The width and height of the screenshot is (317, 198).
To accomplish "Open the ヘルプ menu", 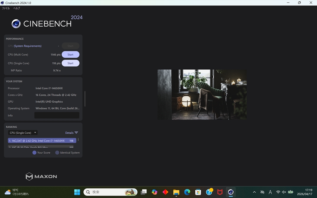I will point(16,8).
